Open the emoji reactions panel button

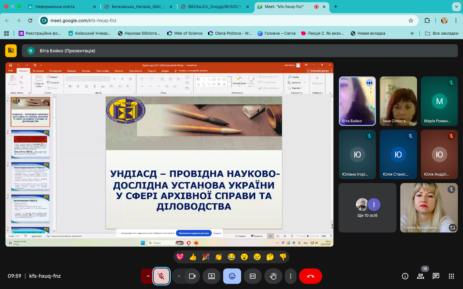[232, 276]
